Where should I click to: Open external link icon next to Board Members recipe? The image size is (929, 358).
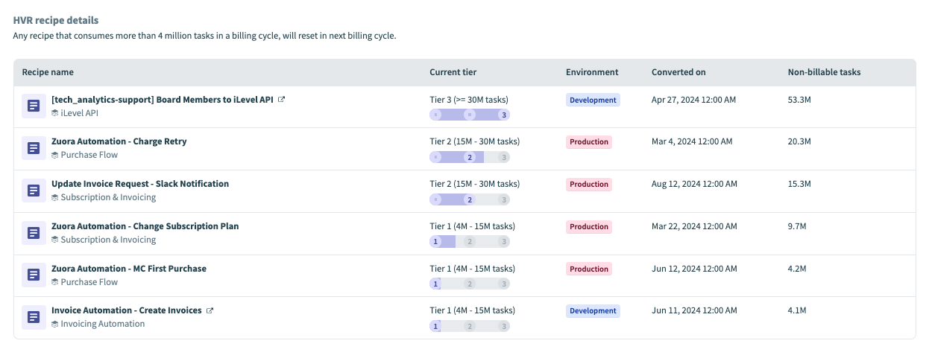[281, 99]
